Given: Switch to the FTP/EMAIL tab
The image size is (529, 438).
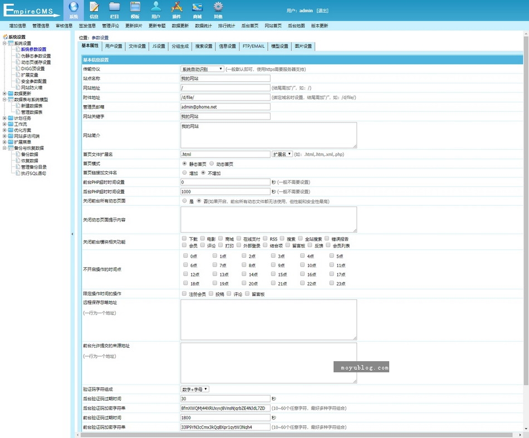Looking at the screenshot, I should click(253, 46).
